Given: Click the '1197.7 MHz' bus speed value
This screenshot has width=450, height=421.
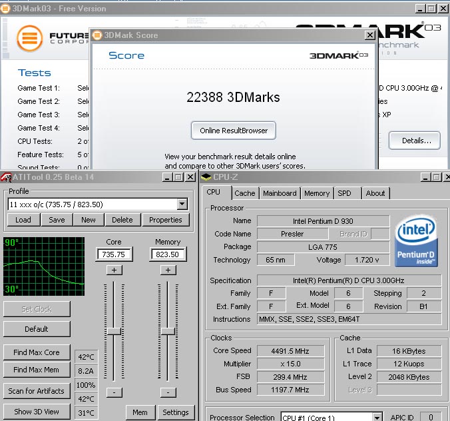Looking at the screenshot, I should [x=290, y=390].
